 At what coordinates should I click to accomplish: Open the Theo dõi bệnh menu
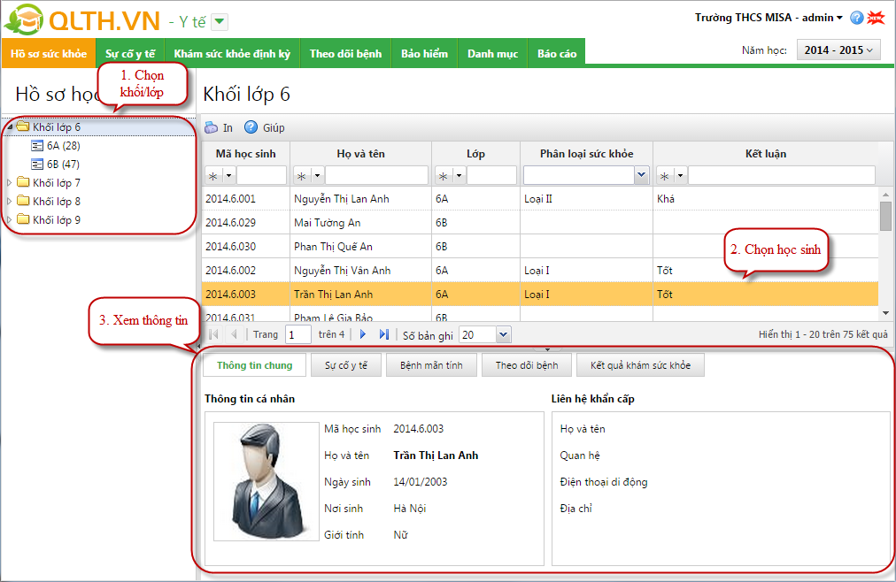(x=345, y=54)
